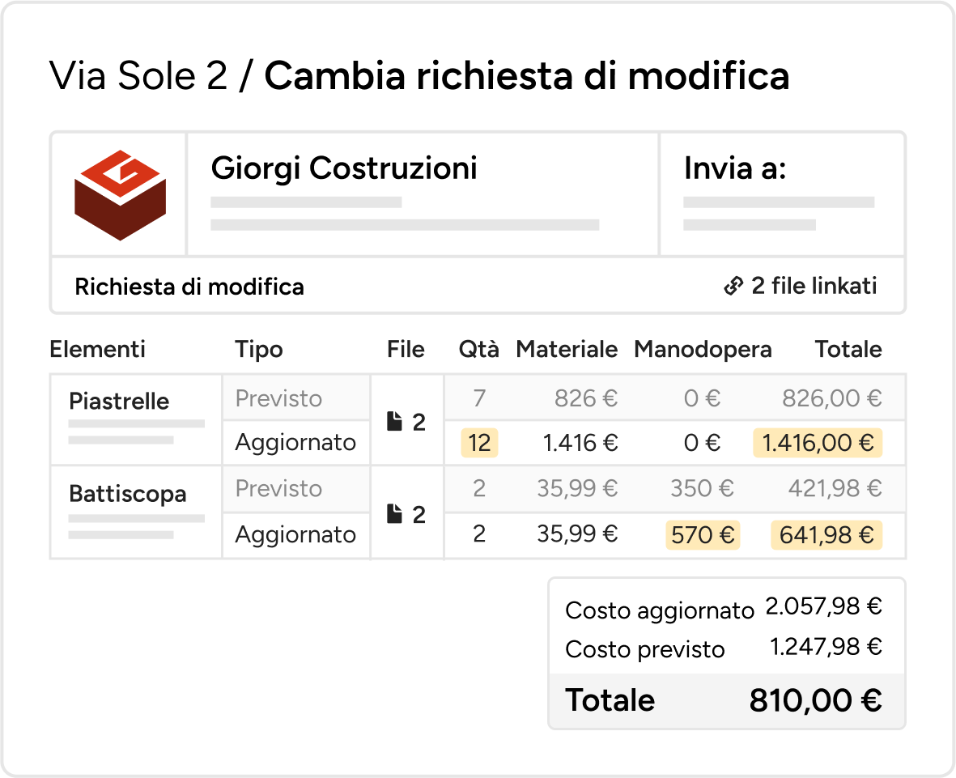Viewport: 956px width, 778px height.
Task: Open the file icon in Battiscopa row
Action: tap(395, 515)
